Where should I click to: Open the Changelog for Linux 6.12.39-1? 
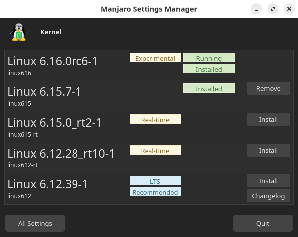(x=268, y=196)
